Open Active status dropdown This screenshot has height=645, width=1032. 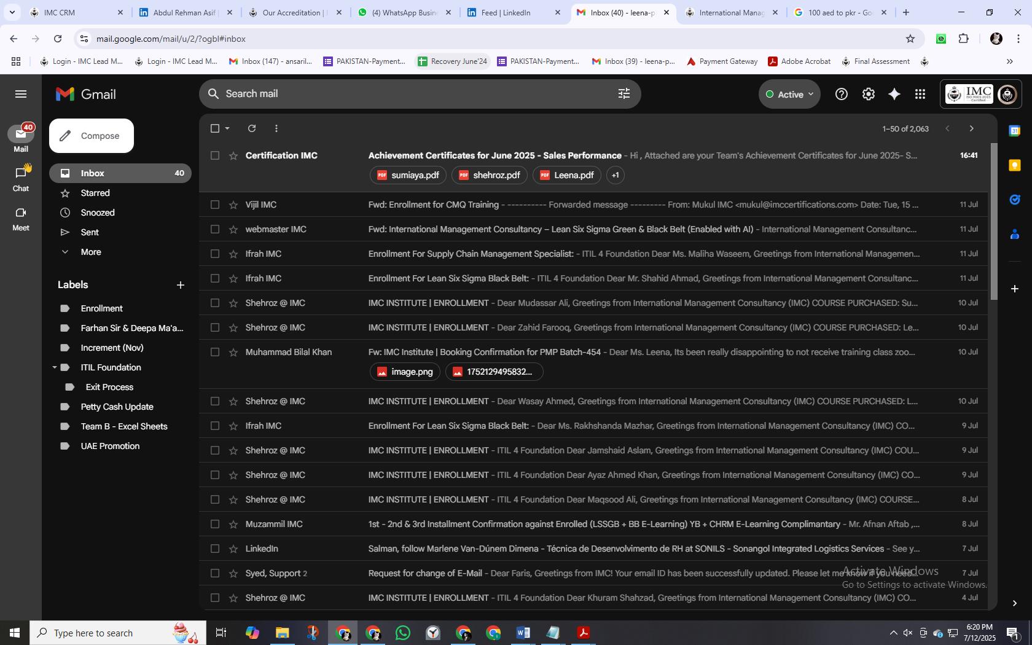[789, 94]
